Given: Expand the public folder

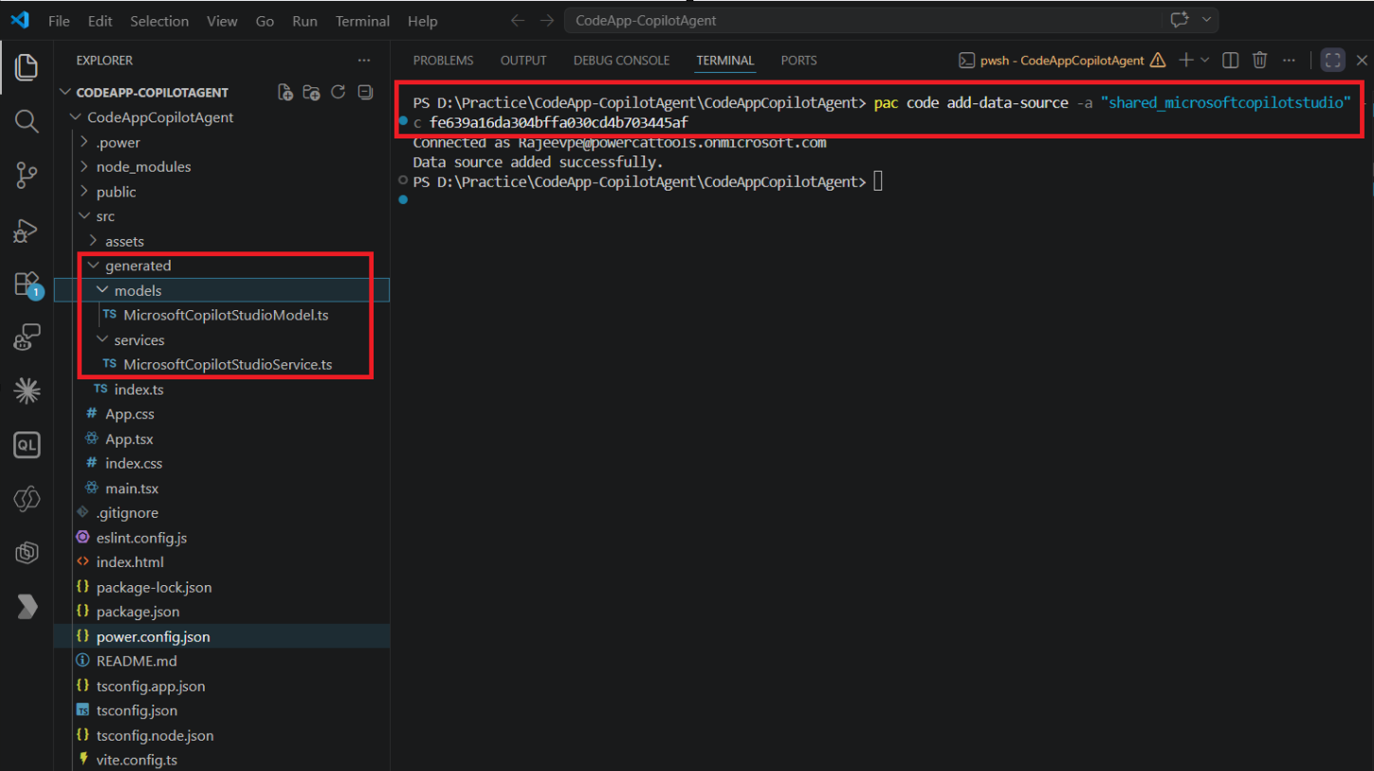Looking at the screenshot, I should 116,192.
